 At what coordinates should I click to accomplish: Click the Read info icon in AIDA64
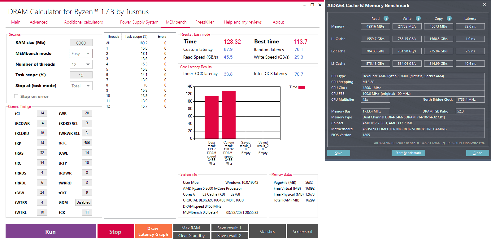[x=386, y=18]
